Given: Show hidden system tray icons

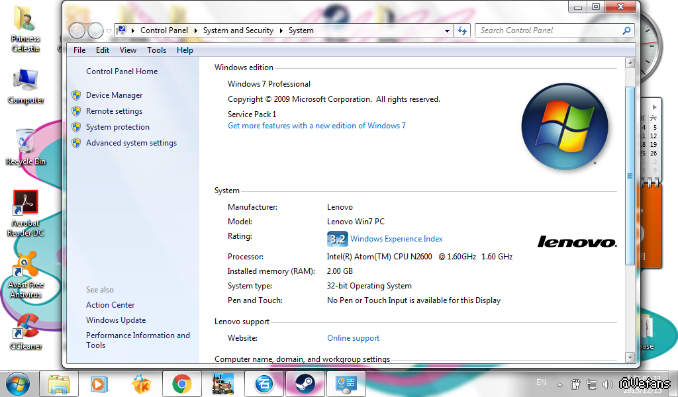Looking at the screenshot, I should (560, 384).
